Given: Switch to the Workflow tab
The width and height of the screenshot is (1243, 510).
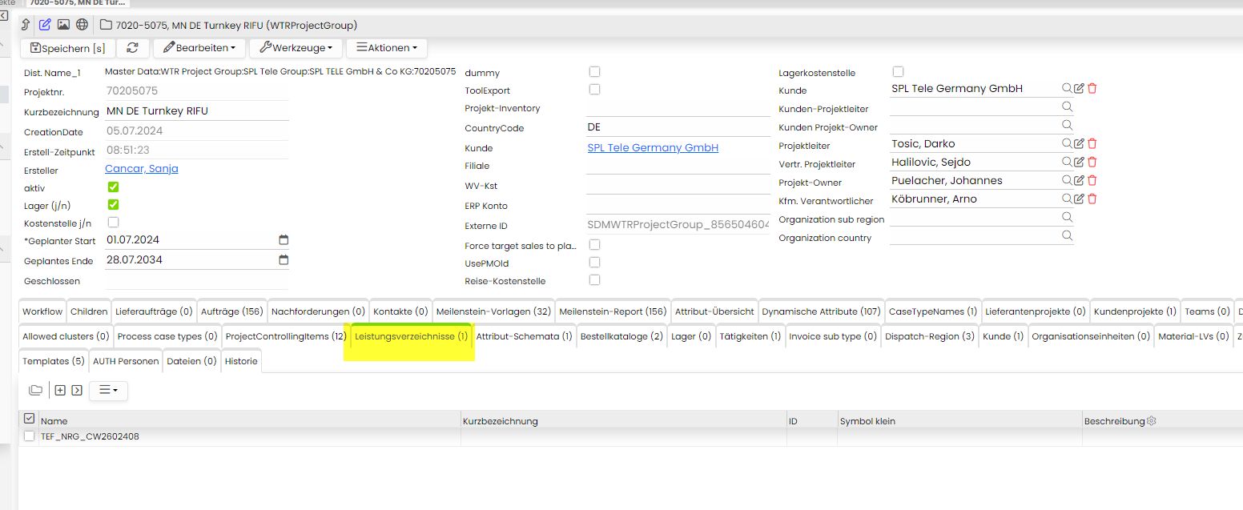Looking at the screenshot, I should (42, 311).
